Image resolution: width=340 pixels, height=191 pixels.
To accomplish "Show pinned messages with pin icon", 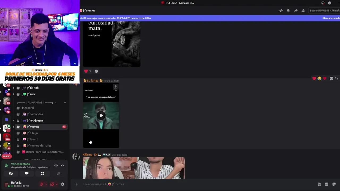I will tap(296, 11).
